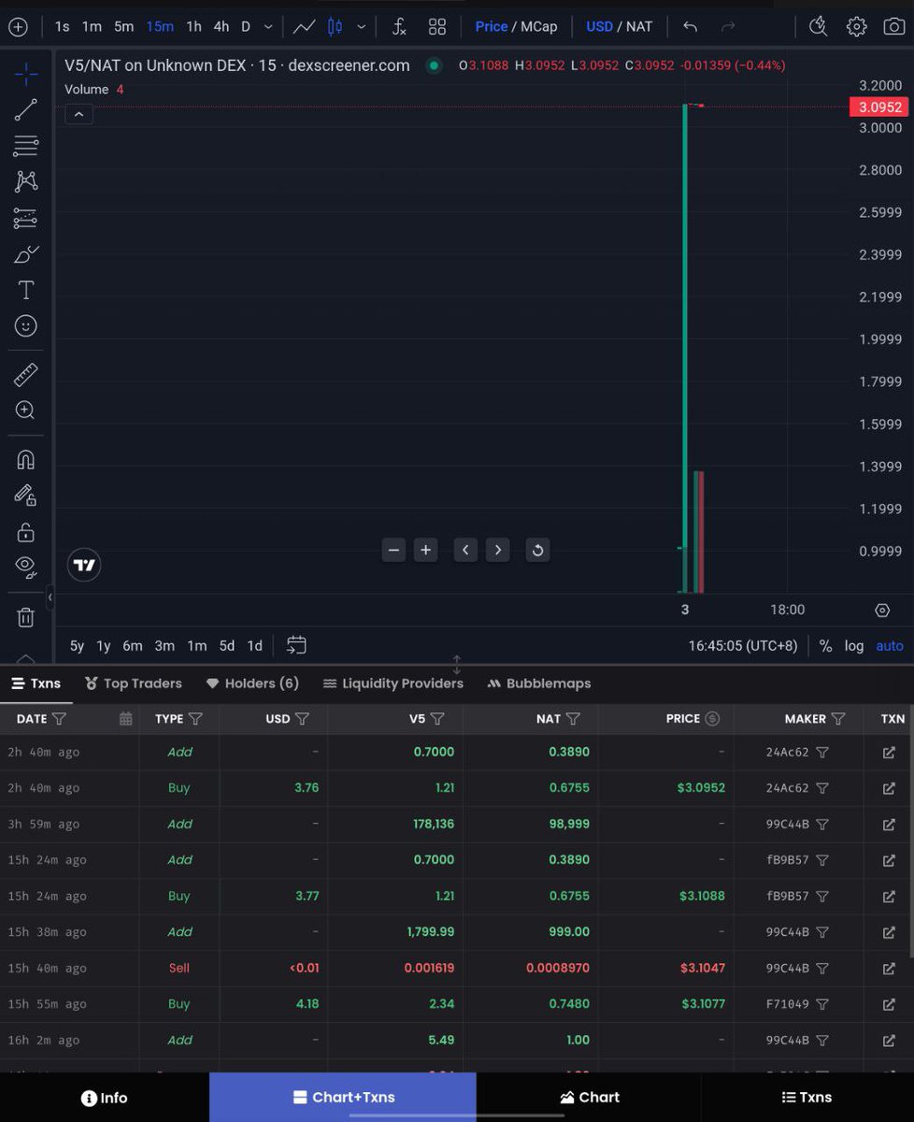Expand the time interval dropdown arrow

click(x=269, y=27)
